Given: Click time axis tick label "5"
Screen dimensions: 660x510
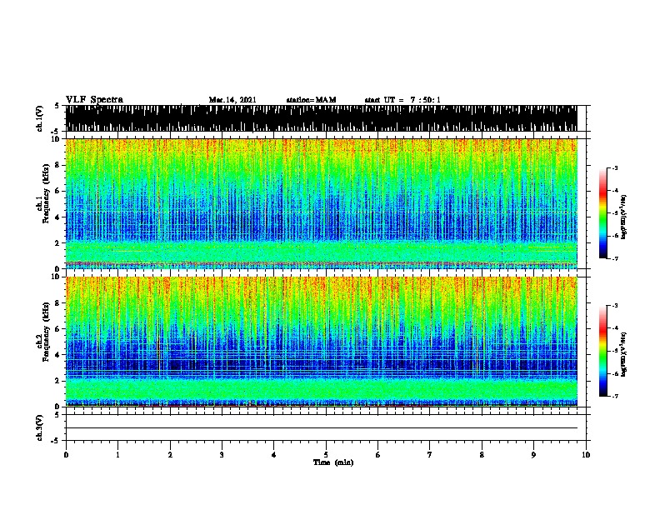Looking at the screenshot, I should point(326,455).
